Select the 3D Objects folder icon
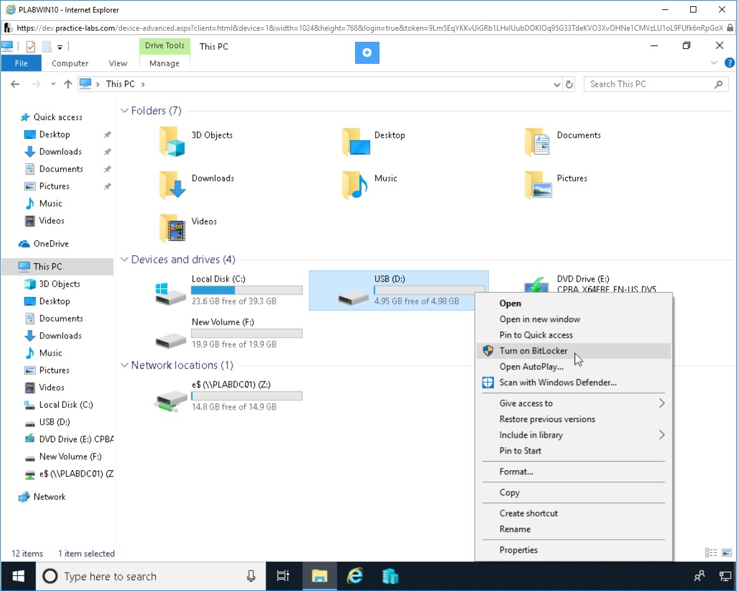The height and width of the screenshot is (591, 737). (172, 141)
